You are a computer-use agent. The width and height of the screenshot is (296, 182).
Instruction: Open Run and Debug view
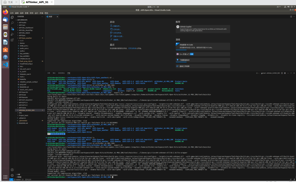pos(12,34)
